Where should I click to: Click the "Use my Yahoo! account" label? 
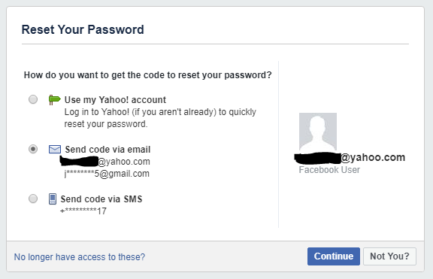point(115,100)
